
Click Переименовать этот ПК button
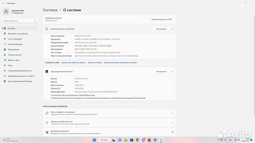(161, 19)
